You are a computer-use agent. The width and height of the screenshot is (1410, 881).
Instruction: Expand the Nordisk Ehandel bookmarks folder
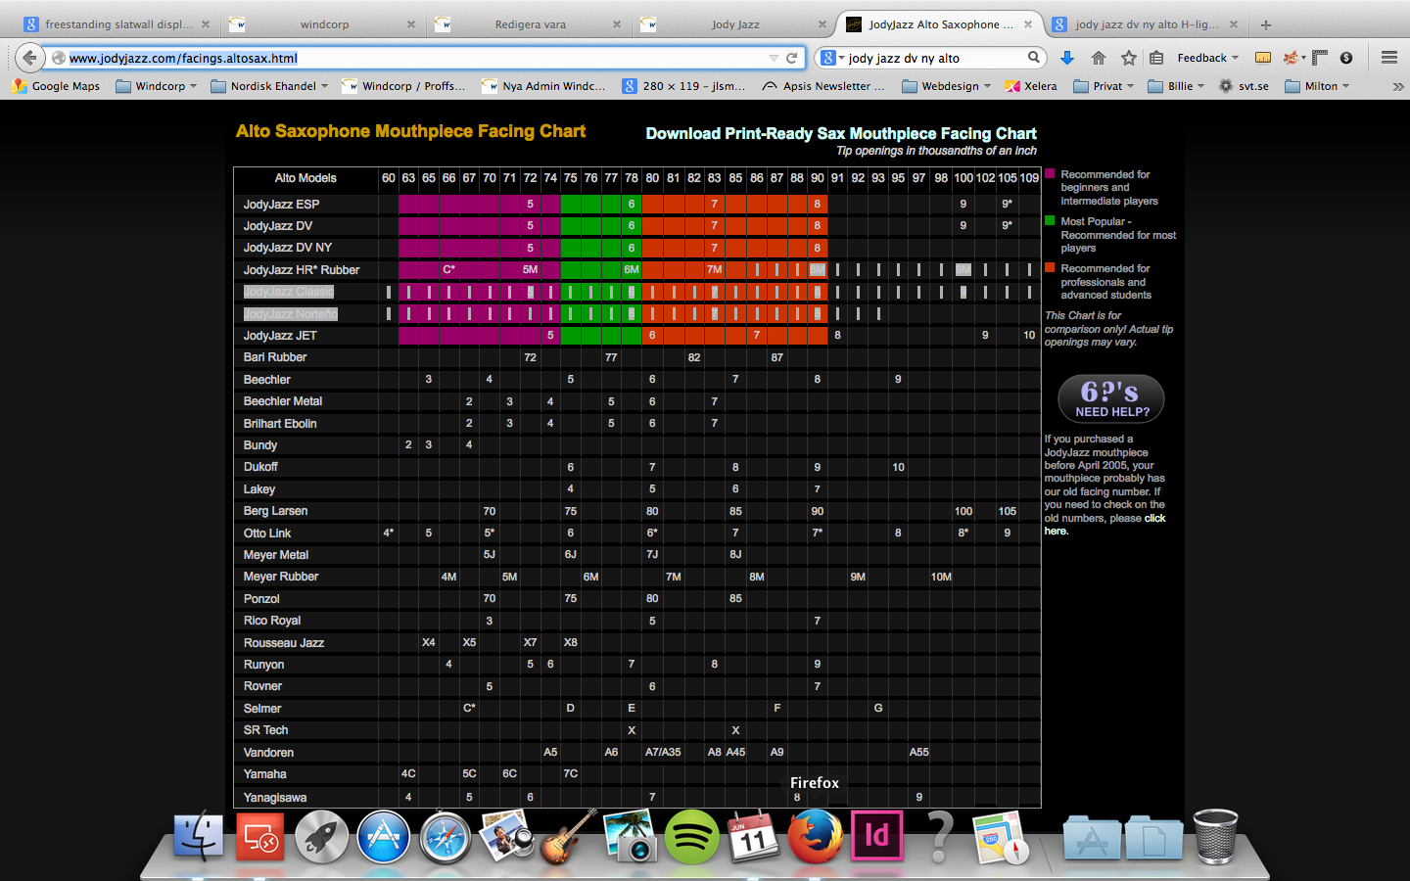tap(269, 86)
